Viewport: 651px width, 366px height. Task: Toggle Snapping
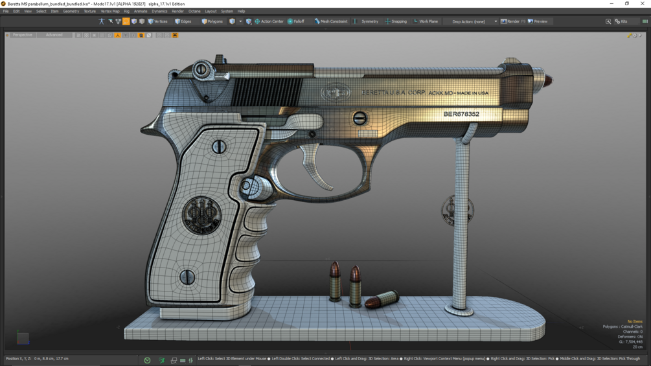pos(396,21)
